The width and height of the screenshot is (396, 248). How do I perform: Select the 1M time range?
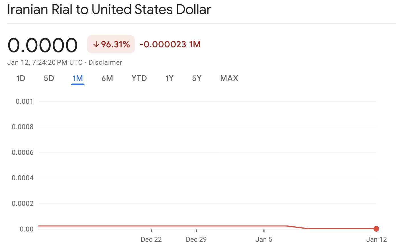tap(77, 78)
